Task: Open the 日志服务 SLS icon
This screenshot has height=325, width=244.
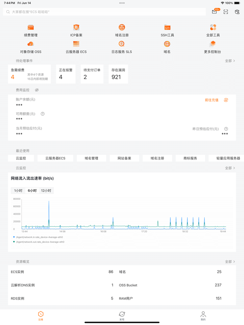Action: tap(122, 44)
